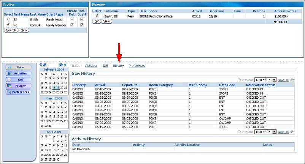
Task: Select the Smith, Bill itinerary radio button
Action: (97, 16)
